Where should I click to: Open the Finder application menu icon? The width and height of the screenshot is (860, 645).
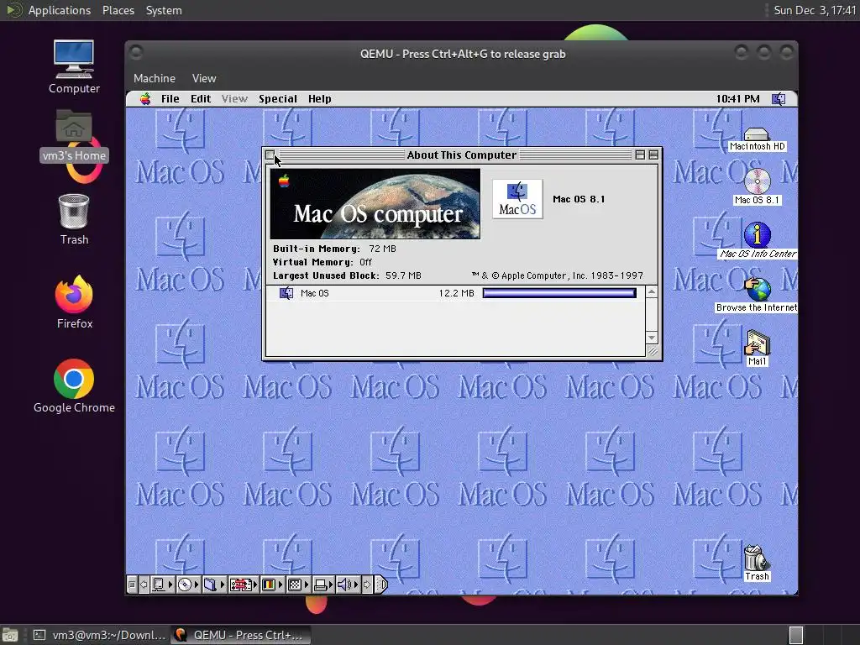coord(779,99)
